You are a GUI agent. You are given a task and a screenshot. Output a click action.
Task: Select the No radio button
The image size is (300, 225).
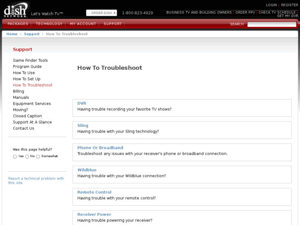[x=27, y=156]
